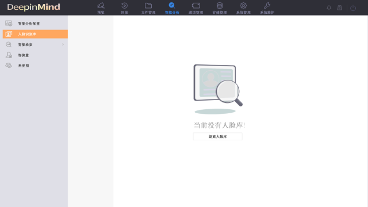This screenshot has width=368, height=207.
Task: Open the notification bell
Action: tap(329, 7)
